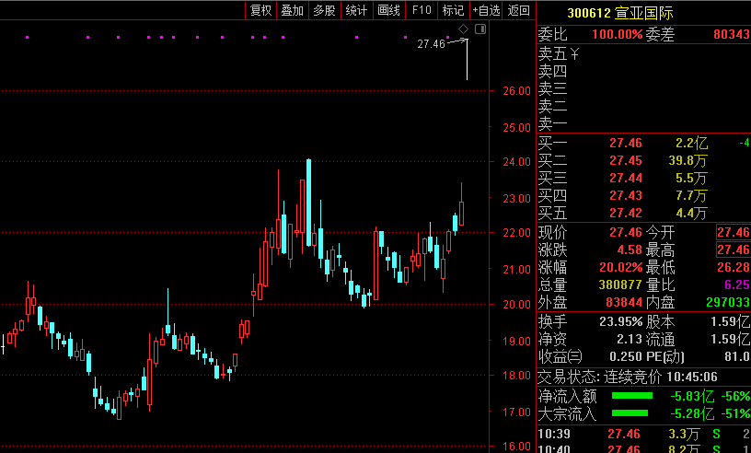Select the 买五 row price 27.42

tap(625, 213)
